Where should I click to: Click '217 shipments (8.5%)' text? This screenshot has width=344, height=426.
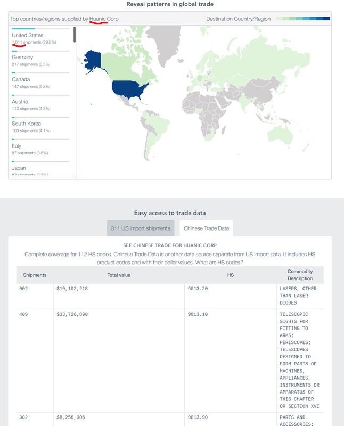[31, 64]
